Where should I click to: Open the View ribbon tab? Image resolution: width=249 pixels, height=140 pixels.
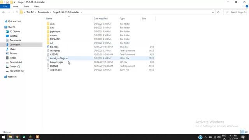tap(36, 6)
